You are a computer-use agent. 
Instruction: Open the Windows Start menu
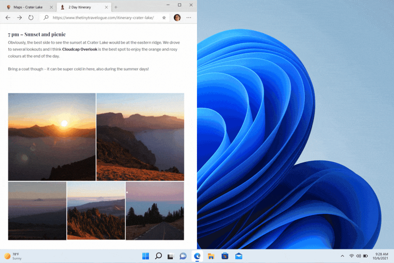(x=145, y=256)
